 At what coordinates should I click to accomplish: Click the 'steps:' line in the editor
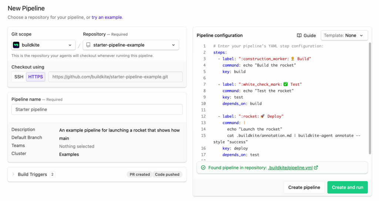point(220,53)
